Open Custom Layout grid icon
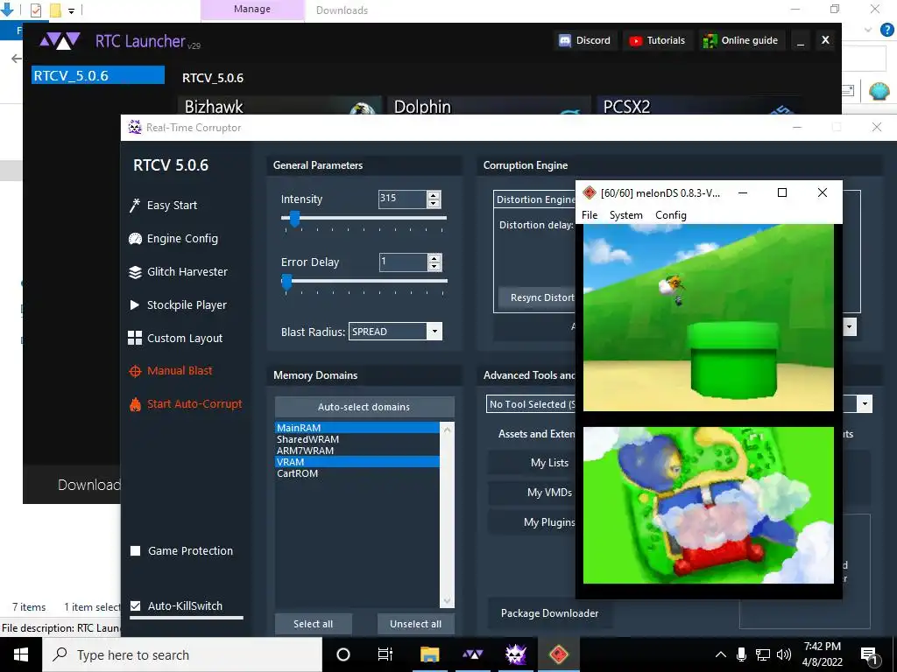 pos(135,339)
